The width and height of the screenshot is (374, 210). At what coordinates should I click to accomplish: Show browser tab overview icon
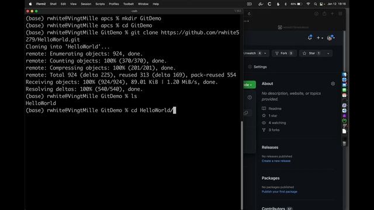340,14
